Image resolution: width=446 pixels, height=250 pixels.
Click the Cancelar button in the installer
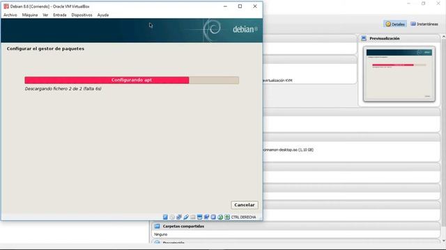pos(245,205)
